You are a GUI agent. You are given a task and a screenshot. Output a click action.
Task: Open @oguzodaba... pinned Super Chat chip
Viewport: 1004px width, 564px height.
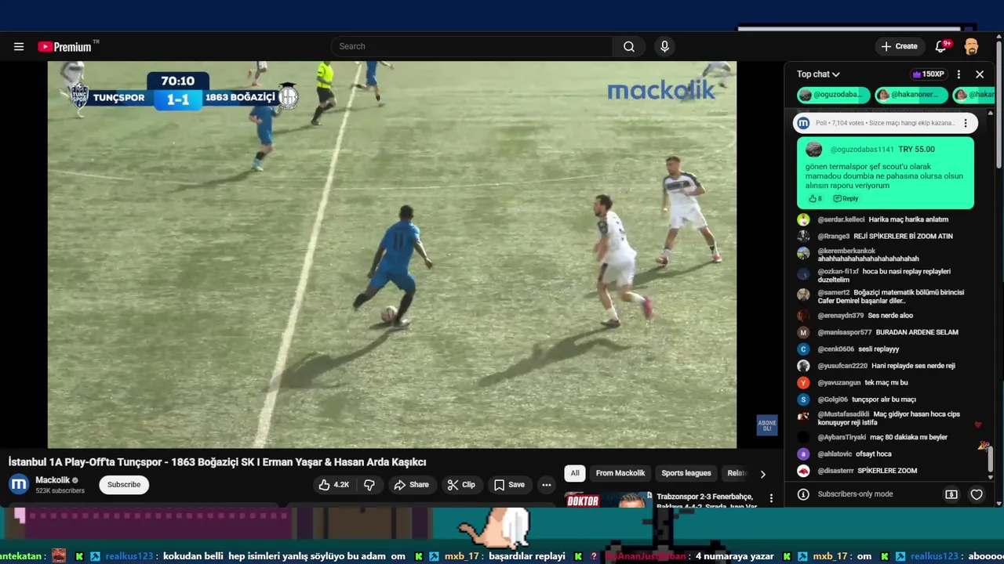coord(833,95)
